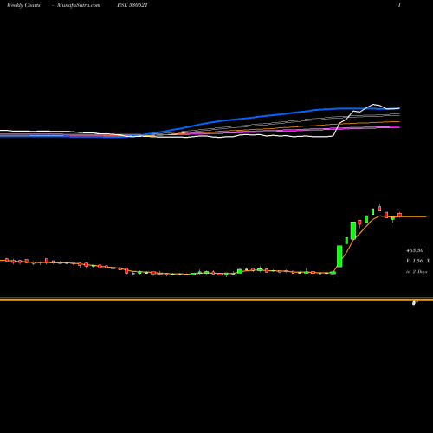The image size is (433, 433).
Task: Click the MunafaSutra.com label
Action: coord(79,5)
